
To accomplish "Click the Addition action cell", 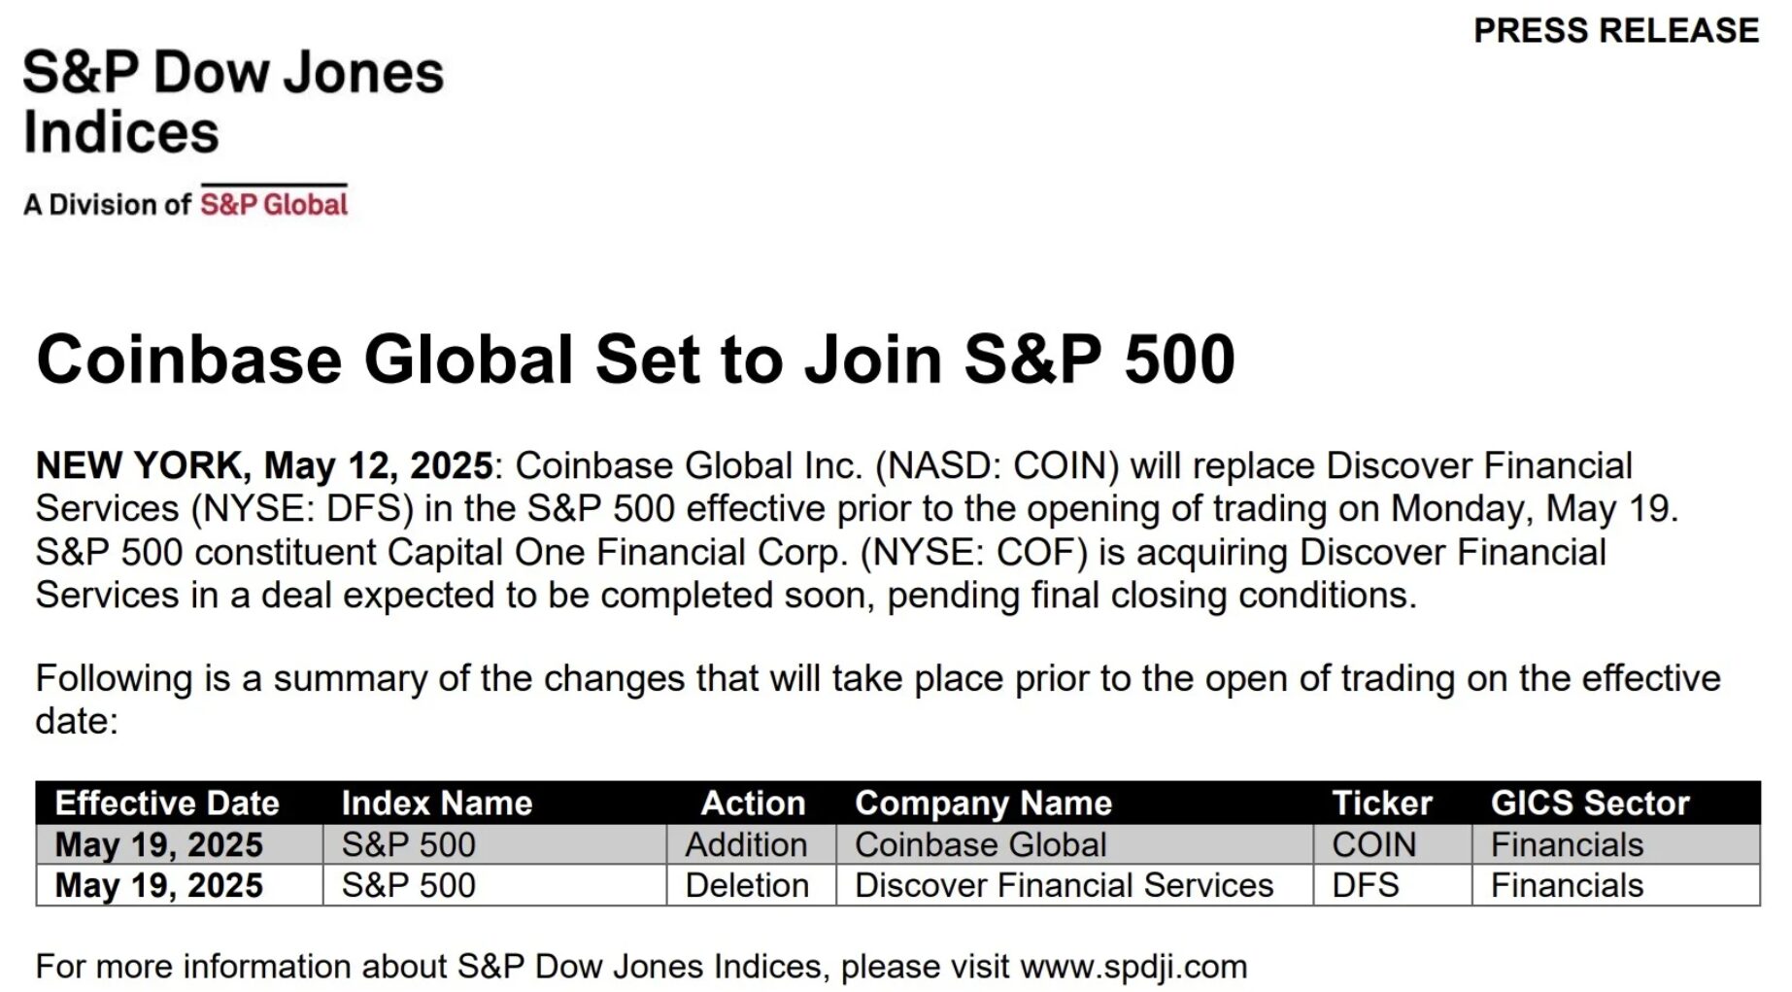I will (751, 845).
